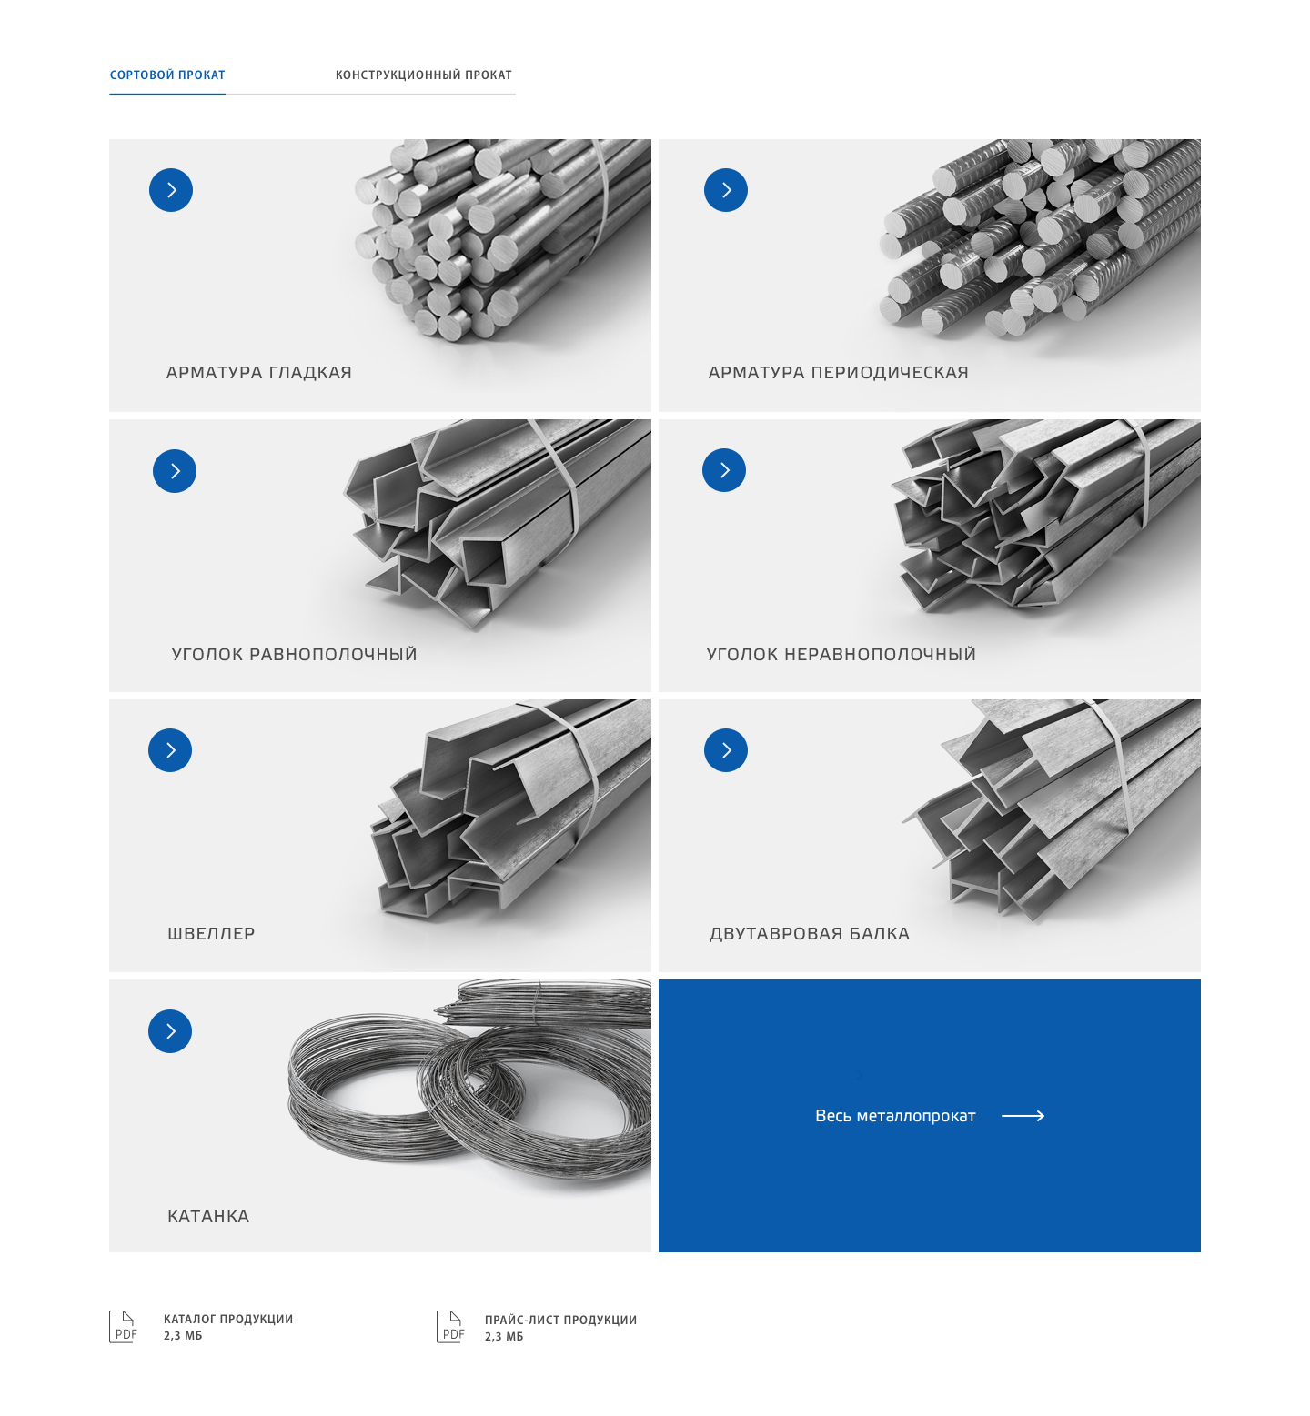Click PDF icon for Каталог продукции

click(123, 1327)
